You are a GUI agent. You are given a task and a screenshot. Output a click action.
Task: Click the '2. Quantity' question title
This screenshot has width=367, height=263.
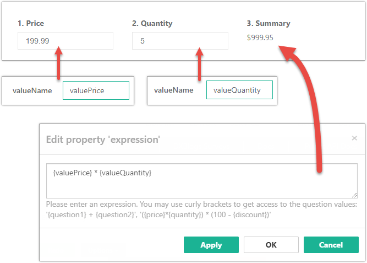pos(152,23)
